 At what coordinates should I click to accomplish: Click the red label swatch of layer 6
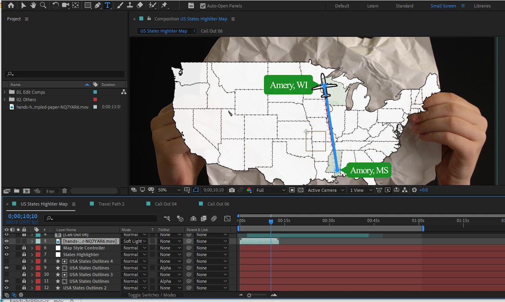[38, 248]
